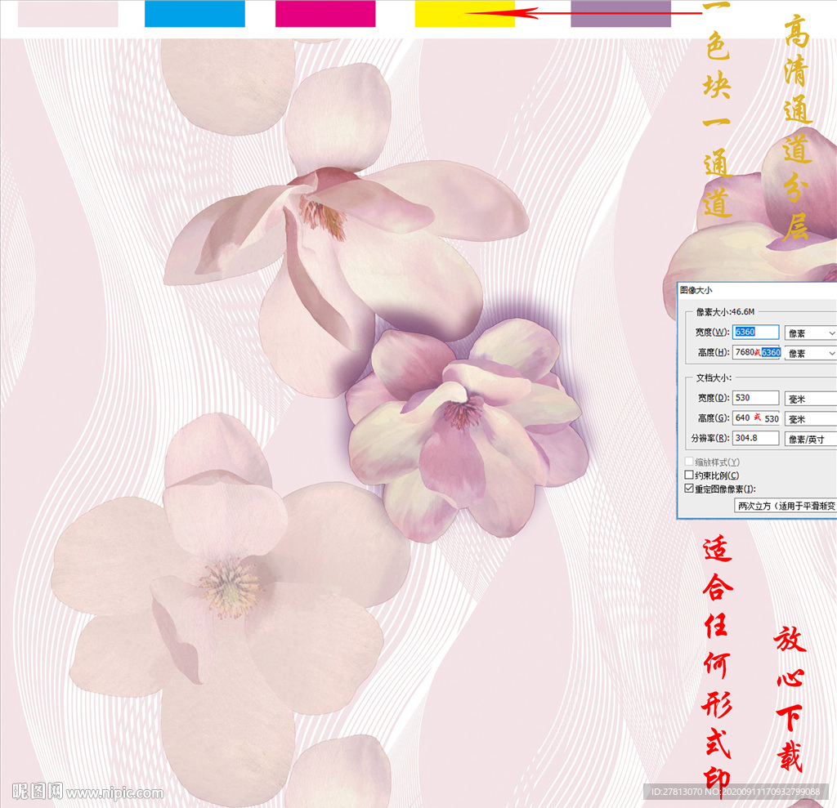The width and height of the screenshot is (837, 808).
Task: Pick the cyan color block
Action: tap(195, 14)
